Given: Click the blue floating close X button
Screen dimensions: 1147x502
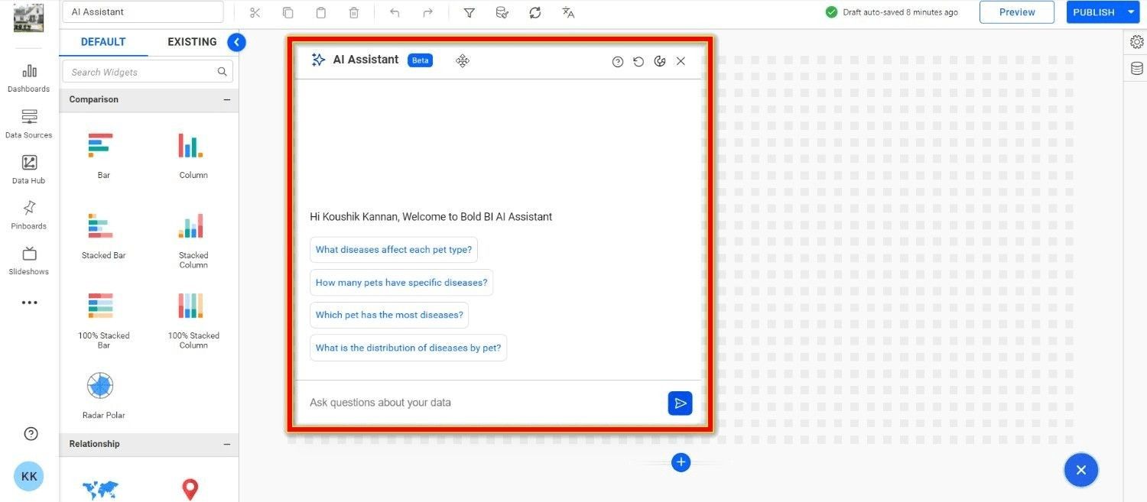Looking at the screenshot, I should tap(1081, 470).
